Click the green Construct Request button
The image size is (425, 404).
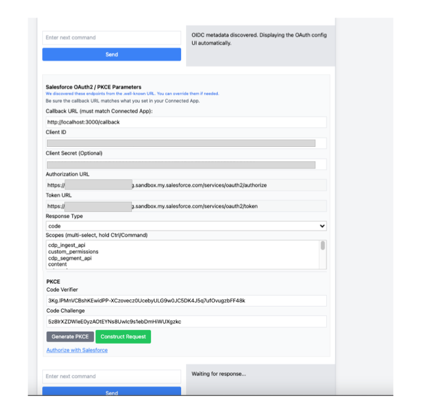(x=123, y=337)
